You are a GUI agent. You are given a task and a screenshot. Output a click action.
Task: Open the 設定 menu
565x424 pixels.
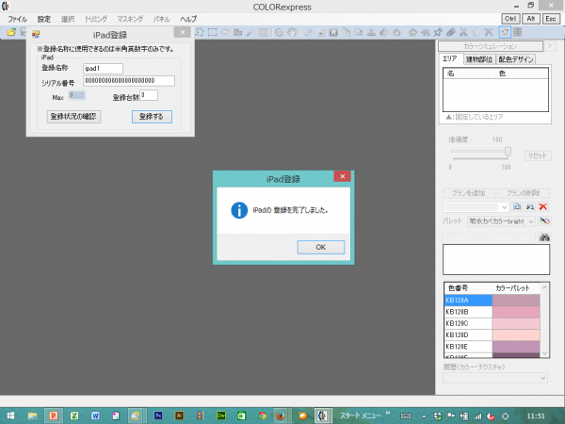point(44,19)
